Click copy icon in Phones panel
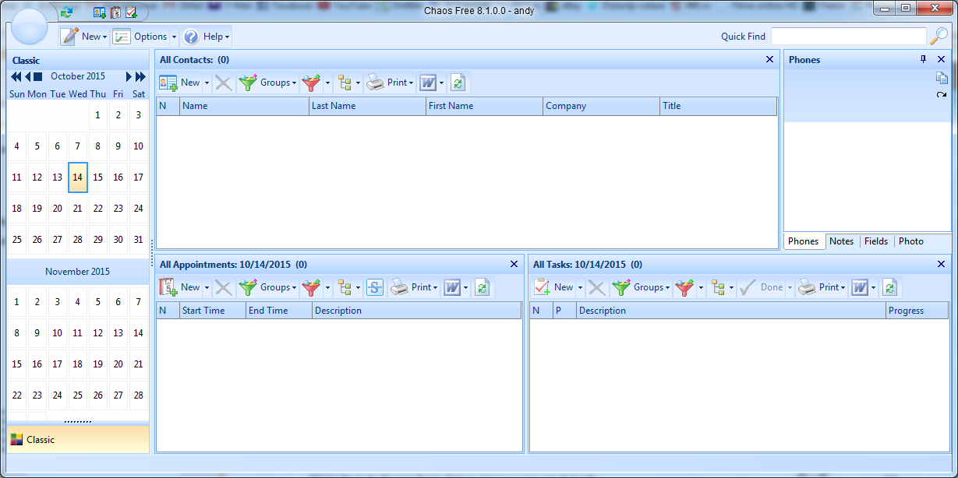 pos(942,78)
